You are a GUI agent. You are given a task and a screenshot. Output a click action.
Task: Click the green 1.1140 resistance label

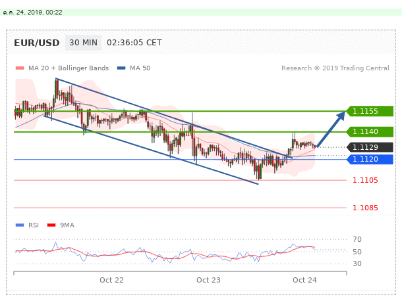click(370, 131)
